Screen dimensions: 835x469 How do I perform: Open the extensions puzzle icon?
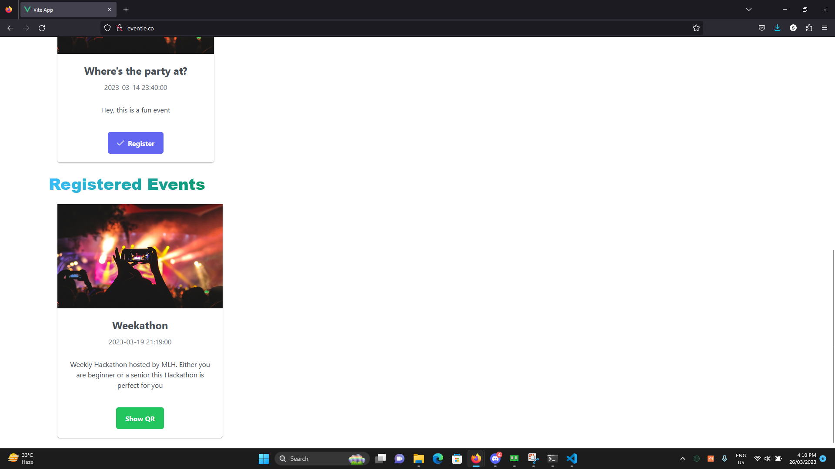(809, 28)
